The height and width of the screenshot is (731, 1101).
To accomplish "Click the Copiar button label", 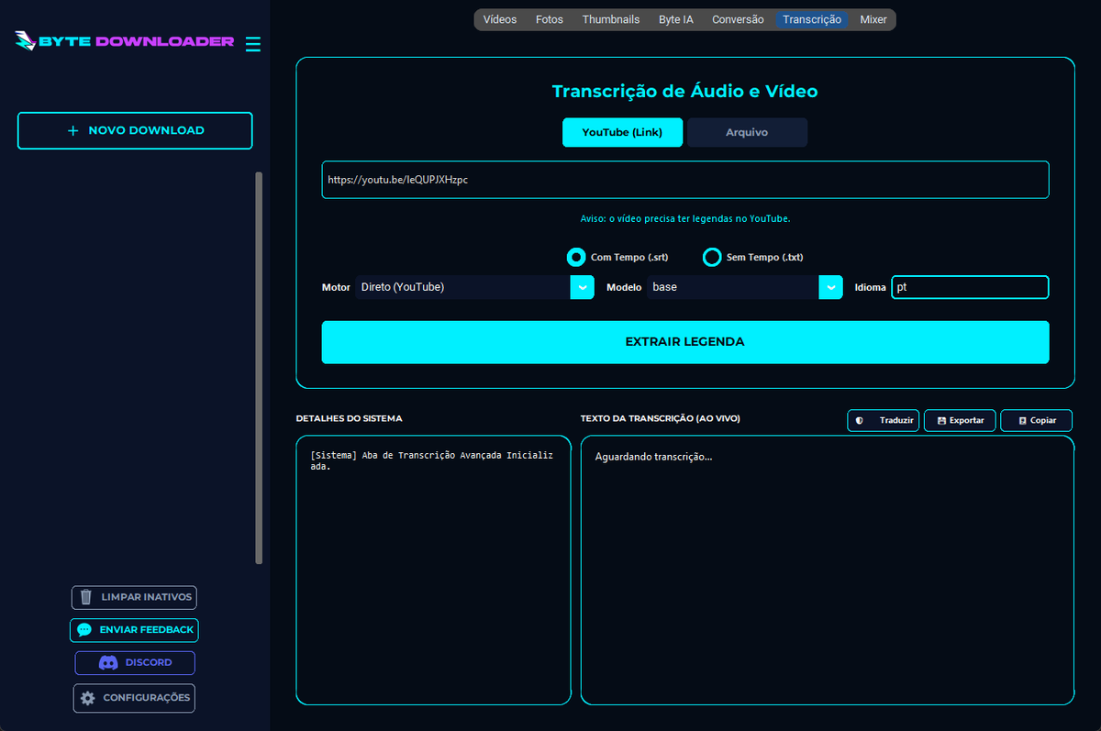I will pos(1043,420).
